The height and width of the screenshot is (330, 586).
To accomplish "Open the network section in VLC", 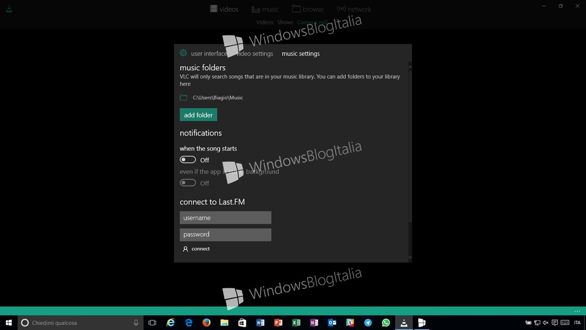I will click(x=354, y=9).
